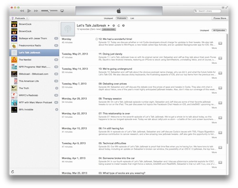Screen dimensions: 238x188
Task: Click the save icon on episode 07's row
Action: pos(220,118)
